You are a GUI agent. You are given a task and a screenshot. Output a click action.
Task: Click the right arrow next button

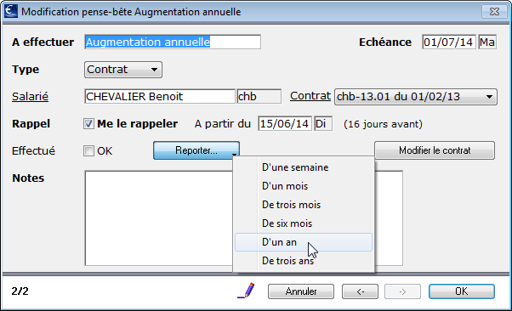402,291
